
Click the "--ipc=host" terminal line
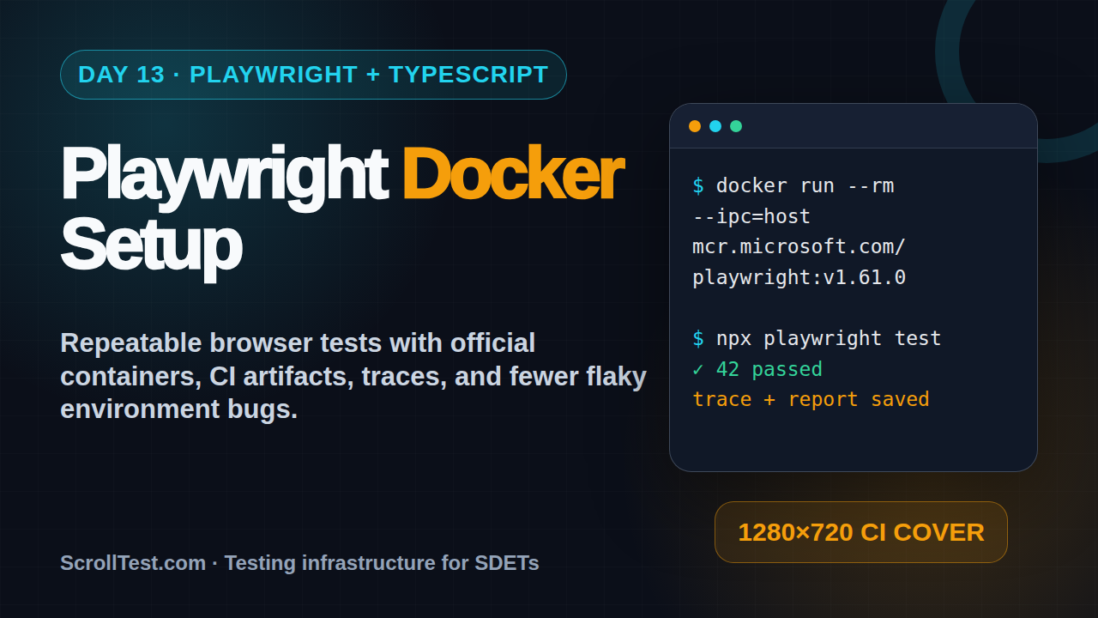(751, 216)
